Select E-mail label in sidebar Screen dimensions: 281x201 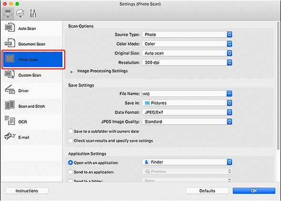tap(24, 137)
